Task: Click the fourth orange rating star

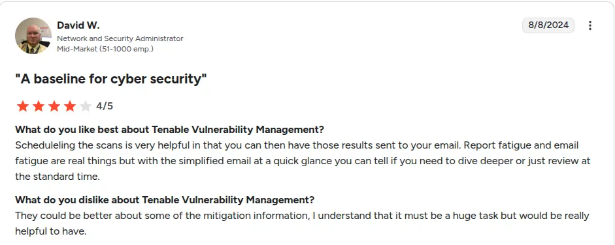Action: click(70, 106)
